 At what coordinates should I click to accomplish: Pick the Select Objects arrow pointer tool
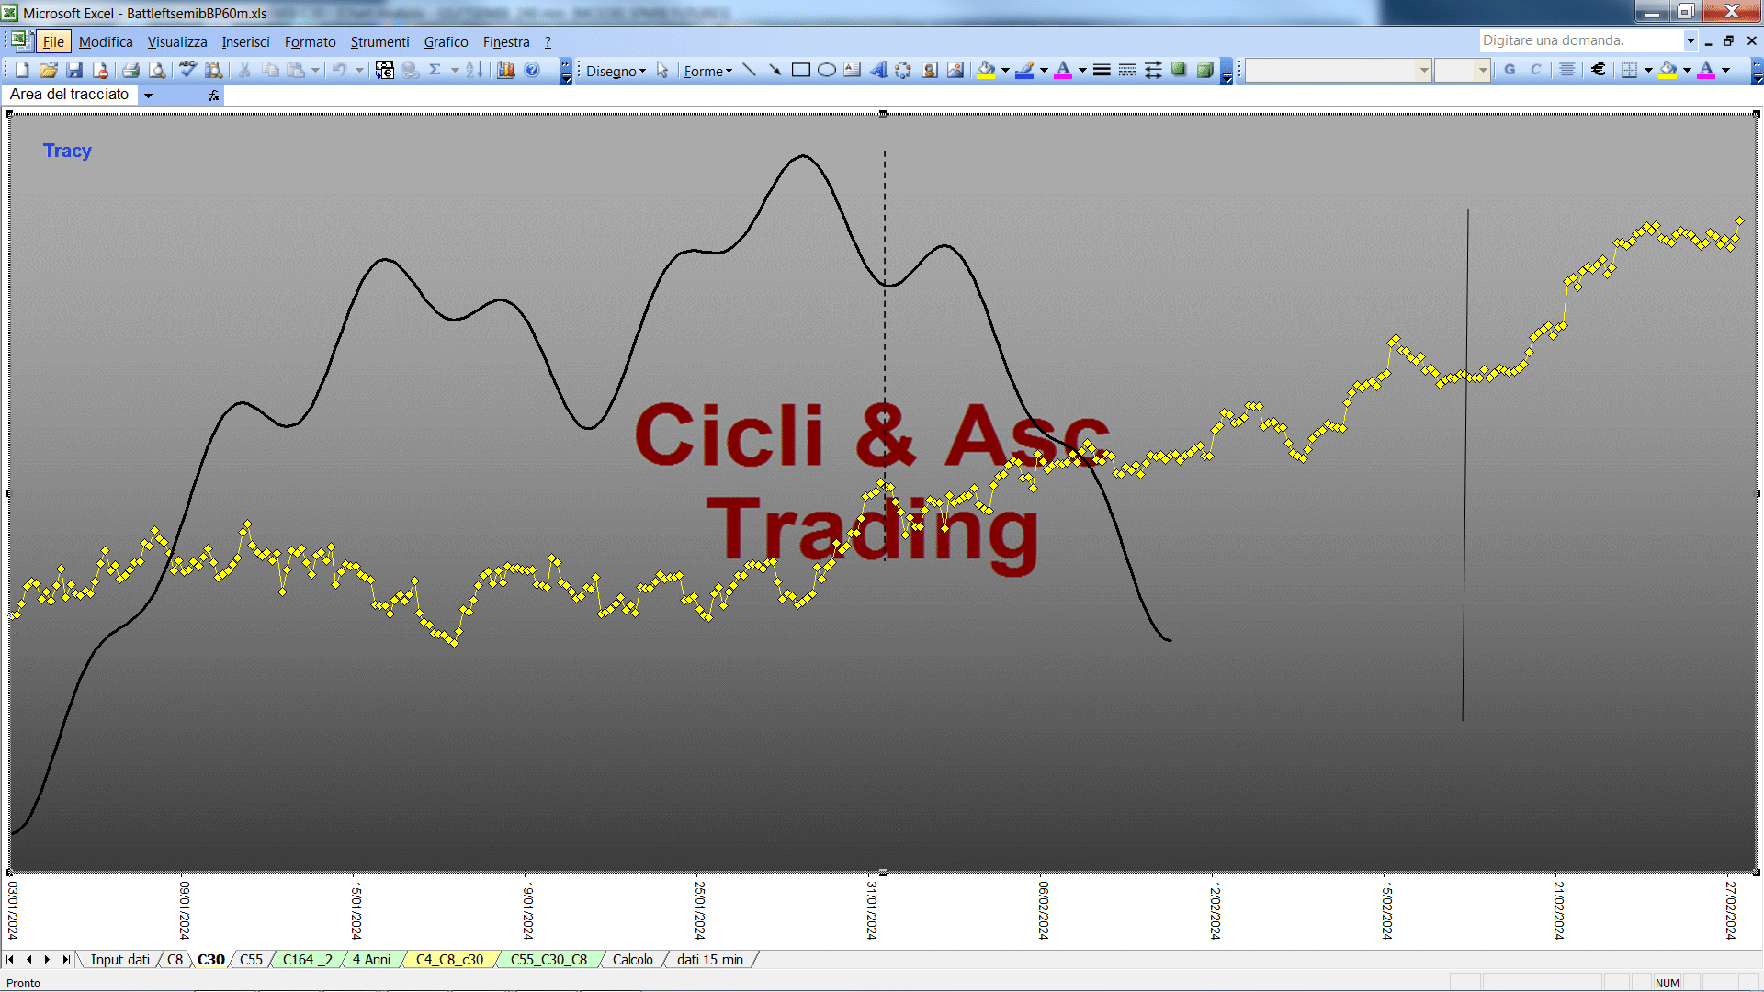(662, 71)
